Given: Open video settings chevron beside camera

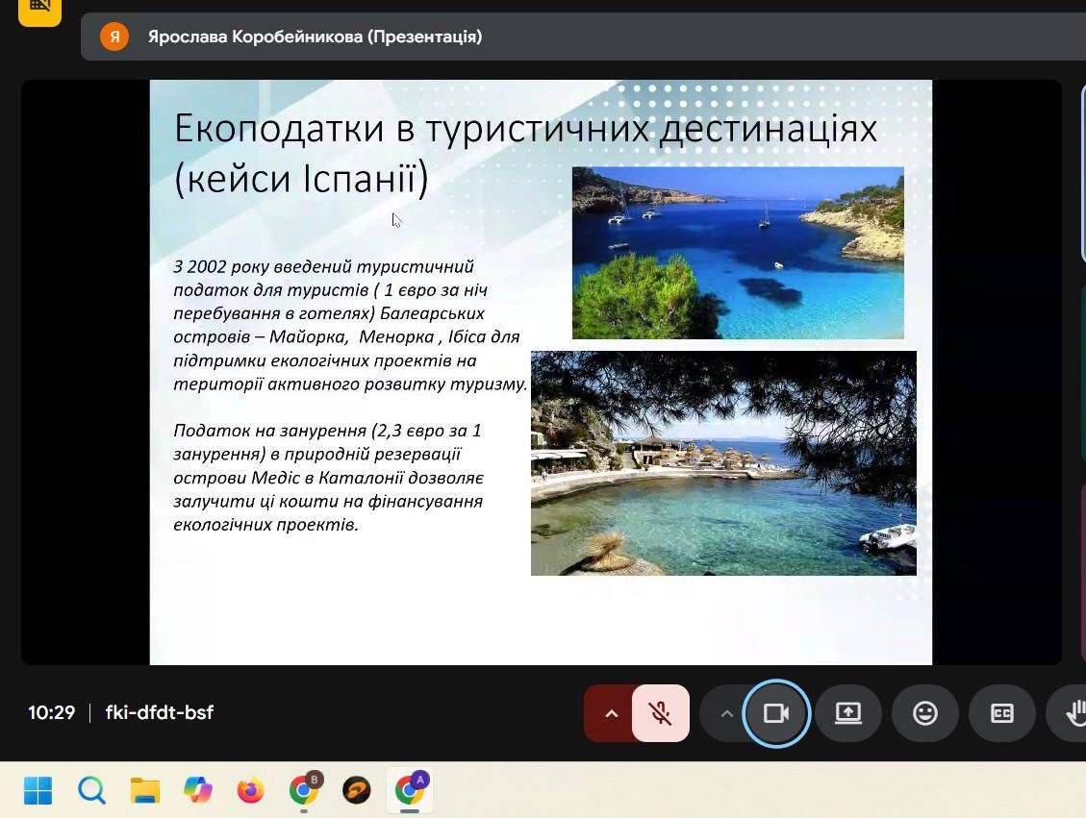Looking at the screenshot, I should [726, 713].
